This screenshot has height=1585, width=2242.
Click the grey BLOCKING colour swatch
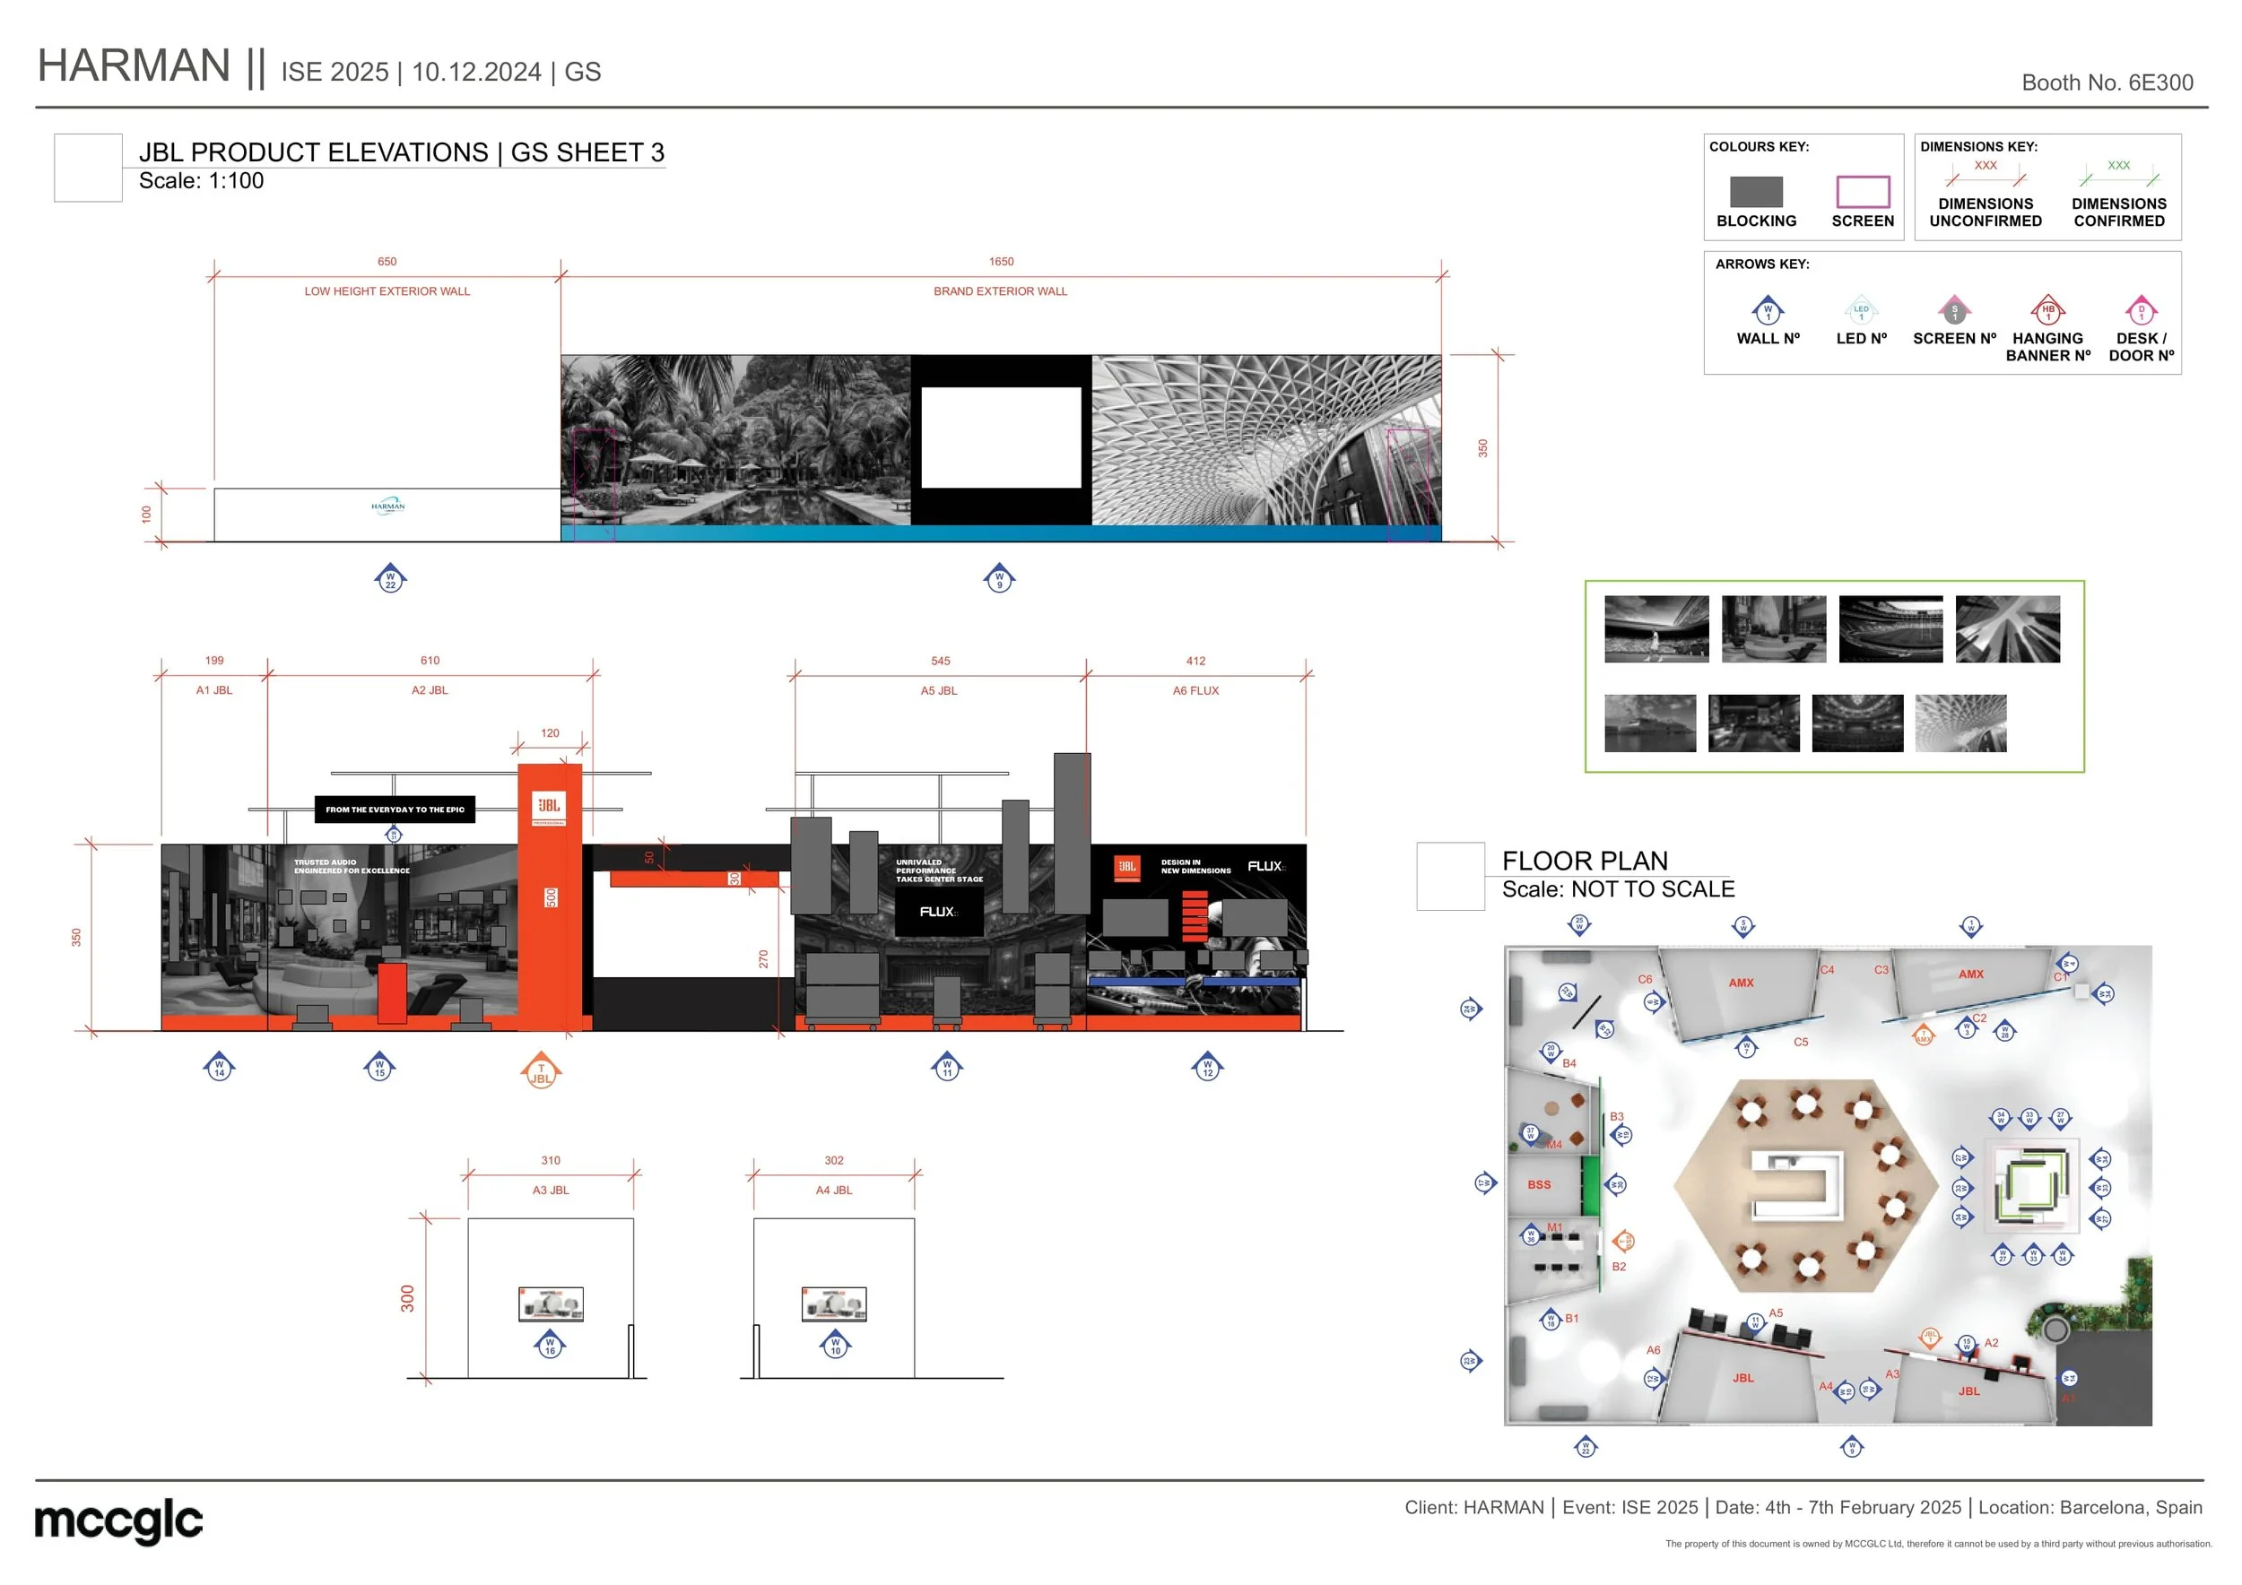click(x=1756, y=191)
